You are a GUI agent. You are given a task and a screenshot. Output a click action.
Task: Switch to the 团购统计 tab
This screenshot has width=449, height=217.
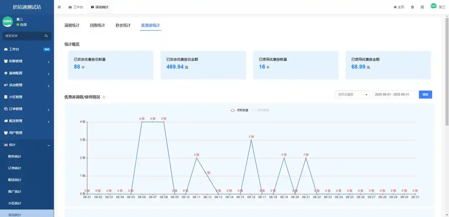click(x=97, y=26)
